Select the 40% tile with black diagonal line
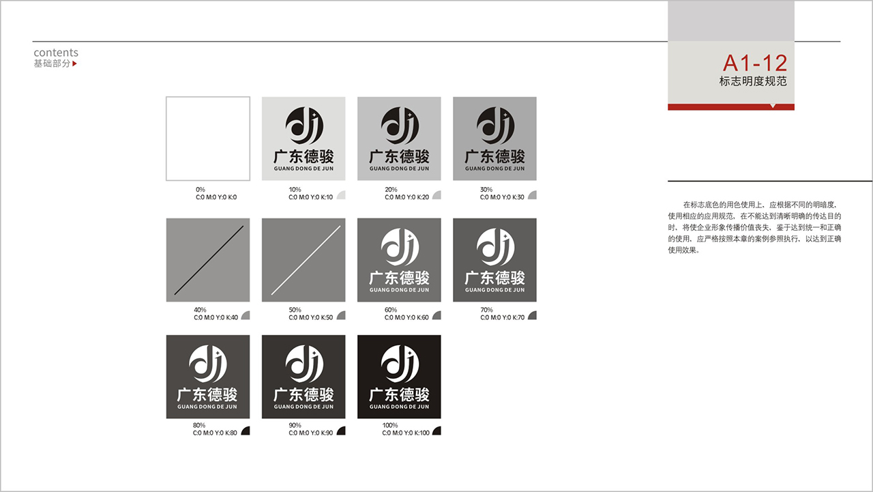 pyautogui.click(x=208, y=260)
